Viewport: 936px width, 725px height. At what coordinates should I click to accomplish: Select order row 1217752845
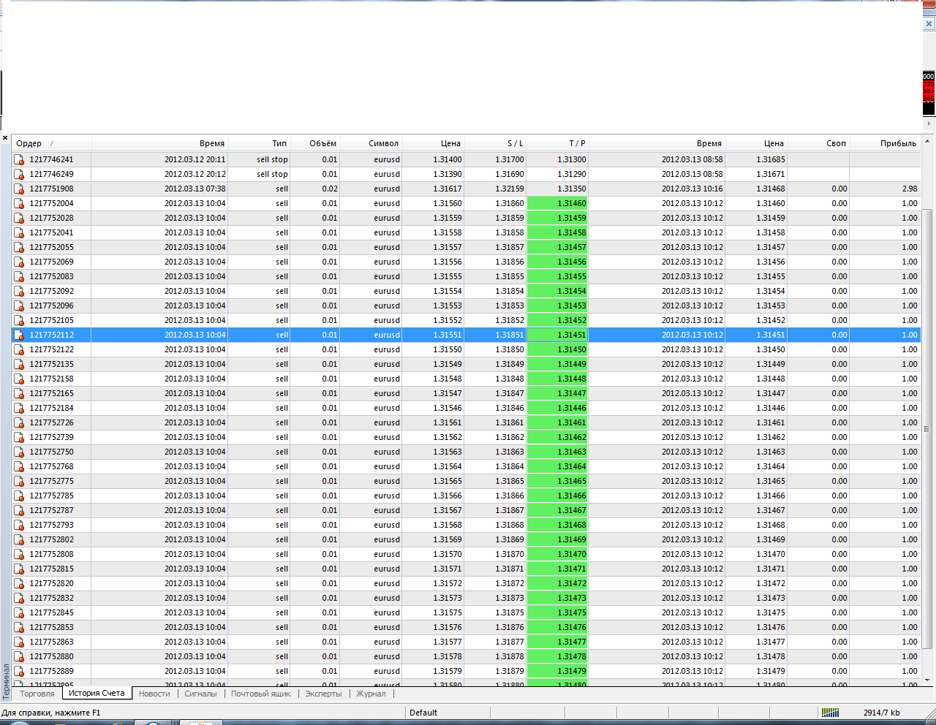tap(467, 612)
